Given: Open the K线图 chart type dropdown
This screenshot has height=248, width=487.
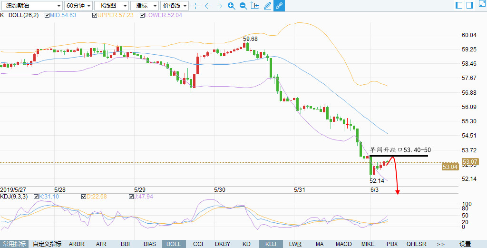Looking at the screenshot, I should coord(111,6).
